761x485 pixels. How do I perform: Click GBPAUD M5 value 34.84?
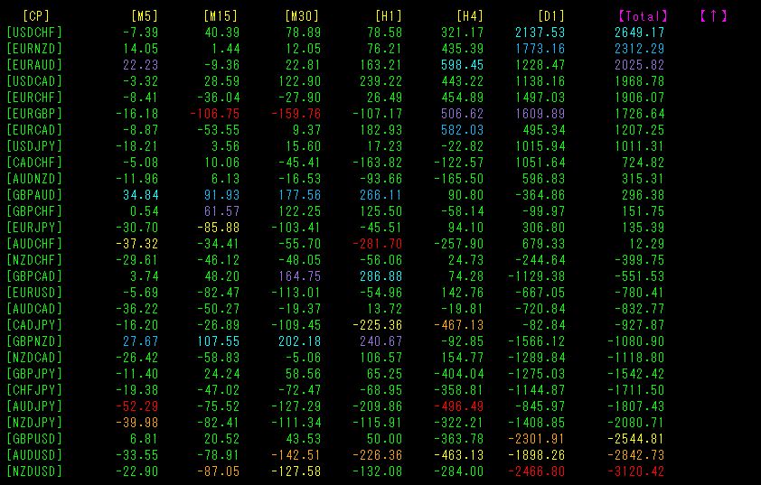tap(141, 195)
